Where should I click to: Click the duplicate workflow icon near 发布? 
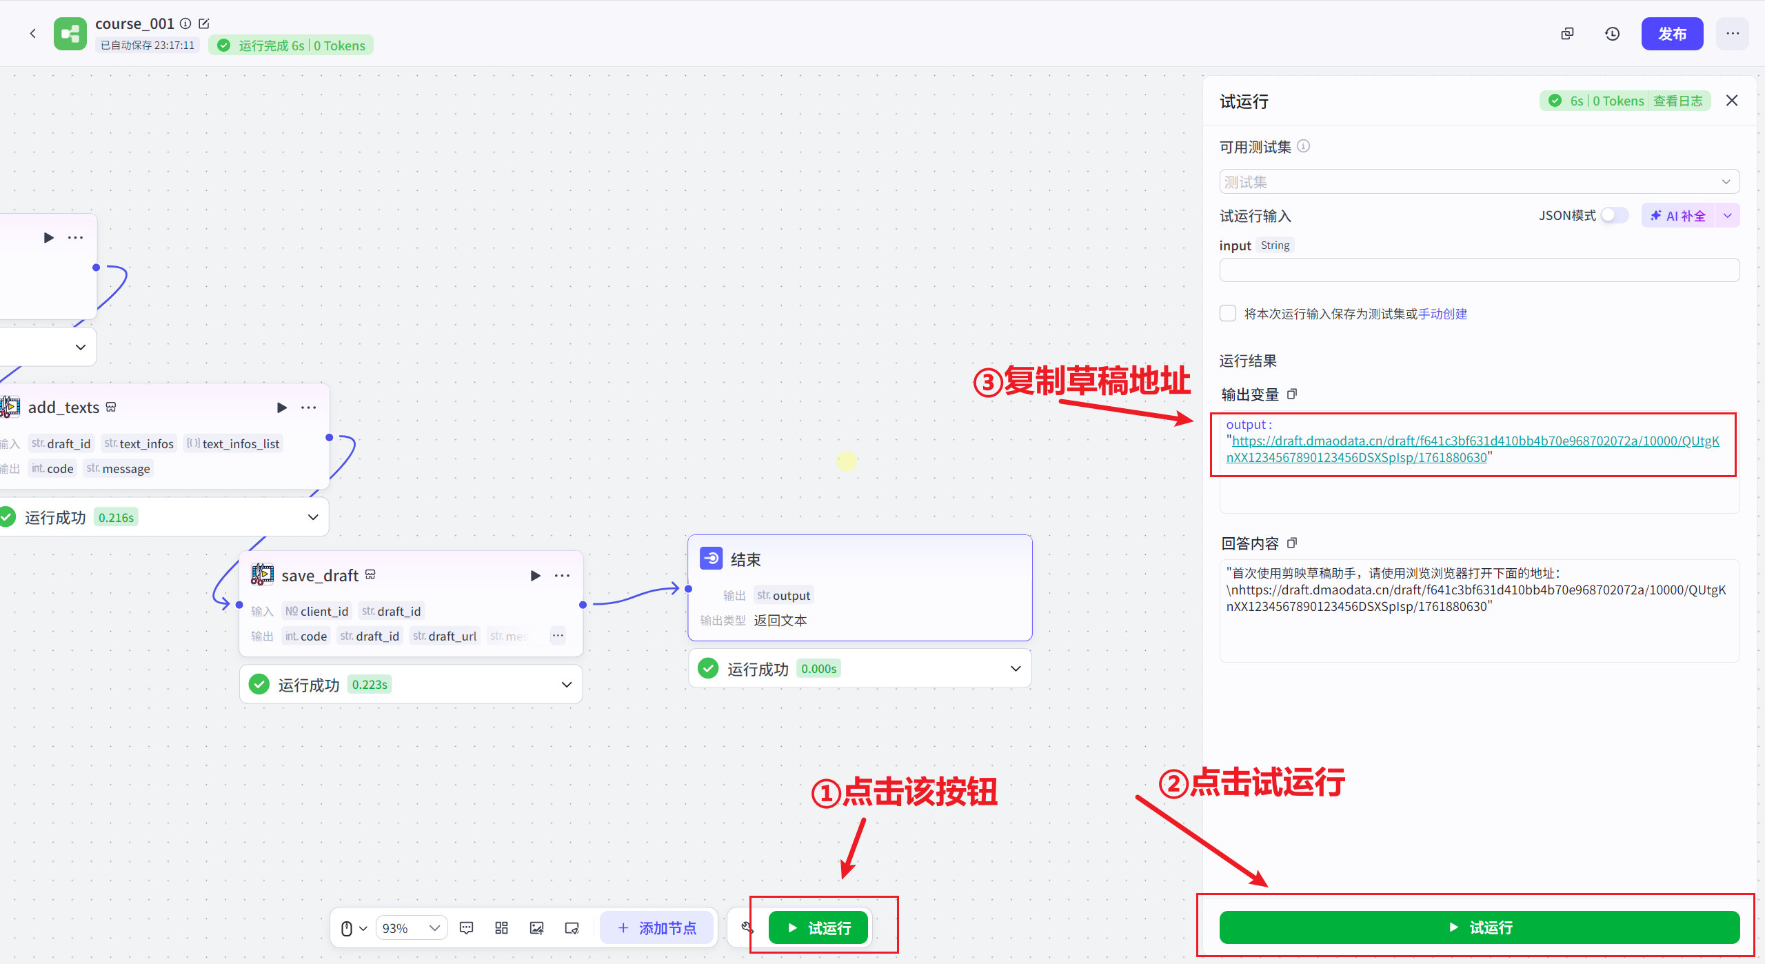pyautogui.click(x=1567, y=33)
